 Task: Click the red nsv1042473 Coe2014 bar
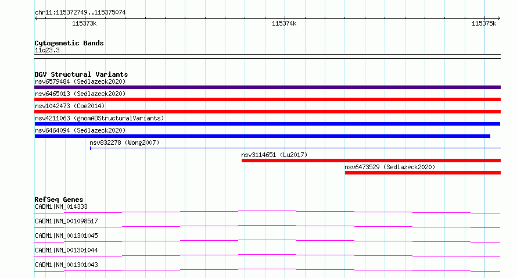point(267,112)
